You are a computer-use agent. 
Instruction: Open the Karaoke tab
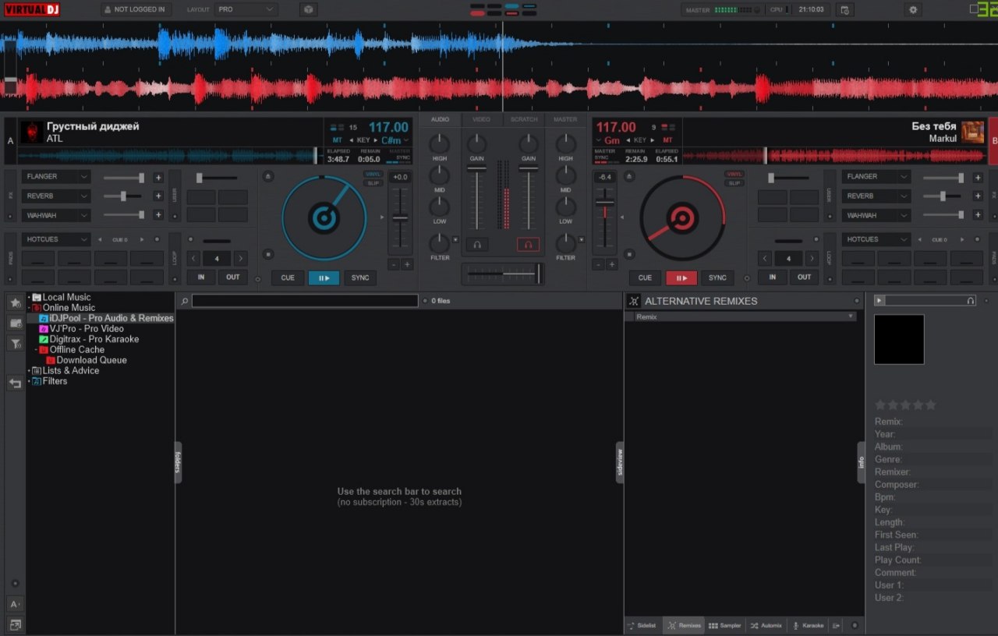pos(808,626)
